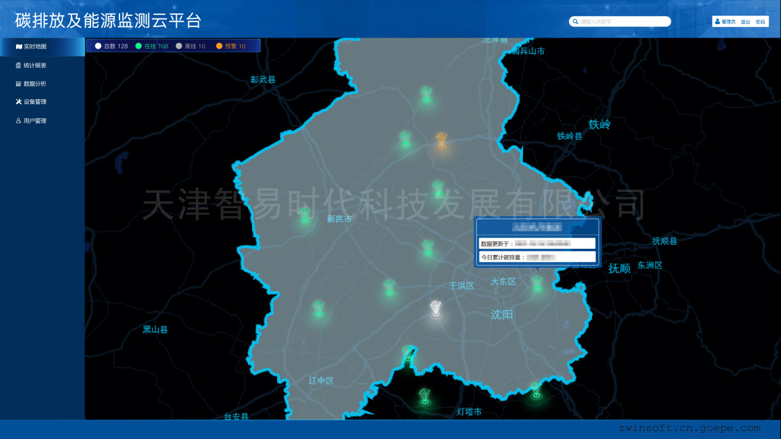
Task: Go to 设备管理 in the sidebar
Action: point(34,102)
